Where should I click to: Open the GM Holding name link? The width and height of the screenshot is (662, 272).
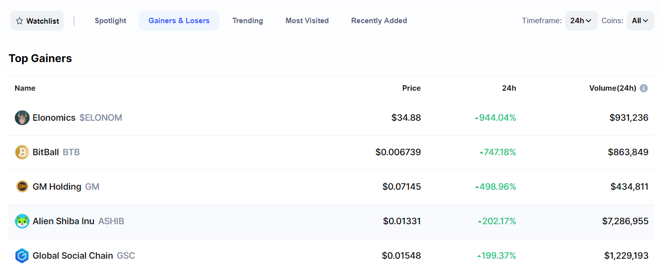(57, 187)
